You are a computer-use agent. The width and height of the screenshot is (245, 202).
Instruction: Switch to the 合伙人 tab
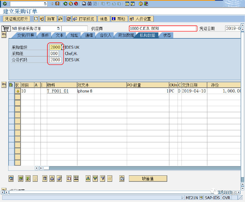tap(105, 35)
